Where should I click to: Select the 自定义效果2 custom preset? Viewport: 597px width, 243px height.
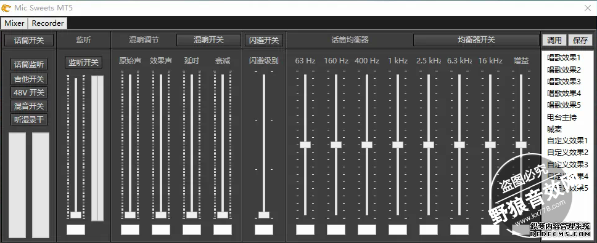pos(567,153)
